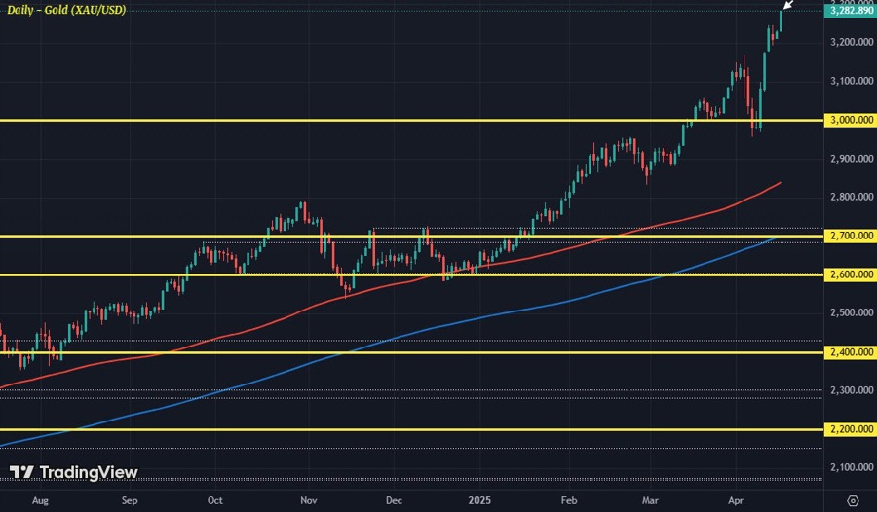Screen dimensions: 877x512
Task: Click the 3,200.000 price axis label
Action: tap(852, 42)
